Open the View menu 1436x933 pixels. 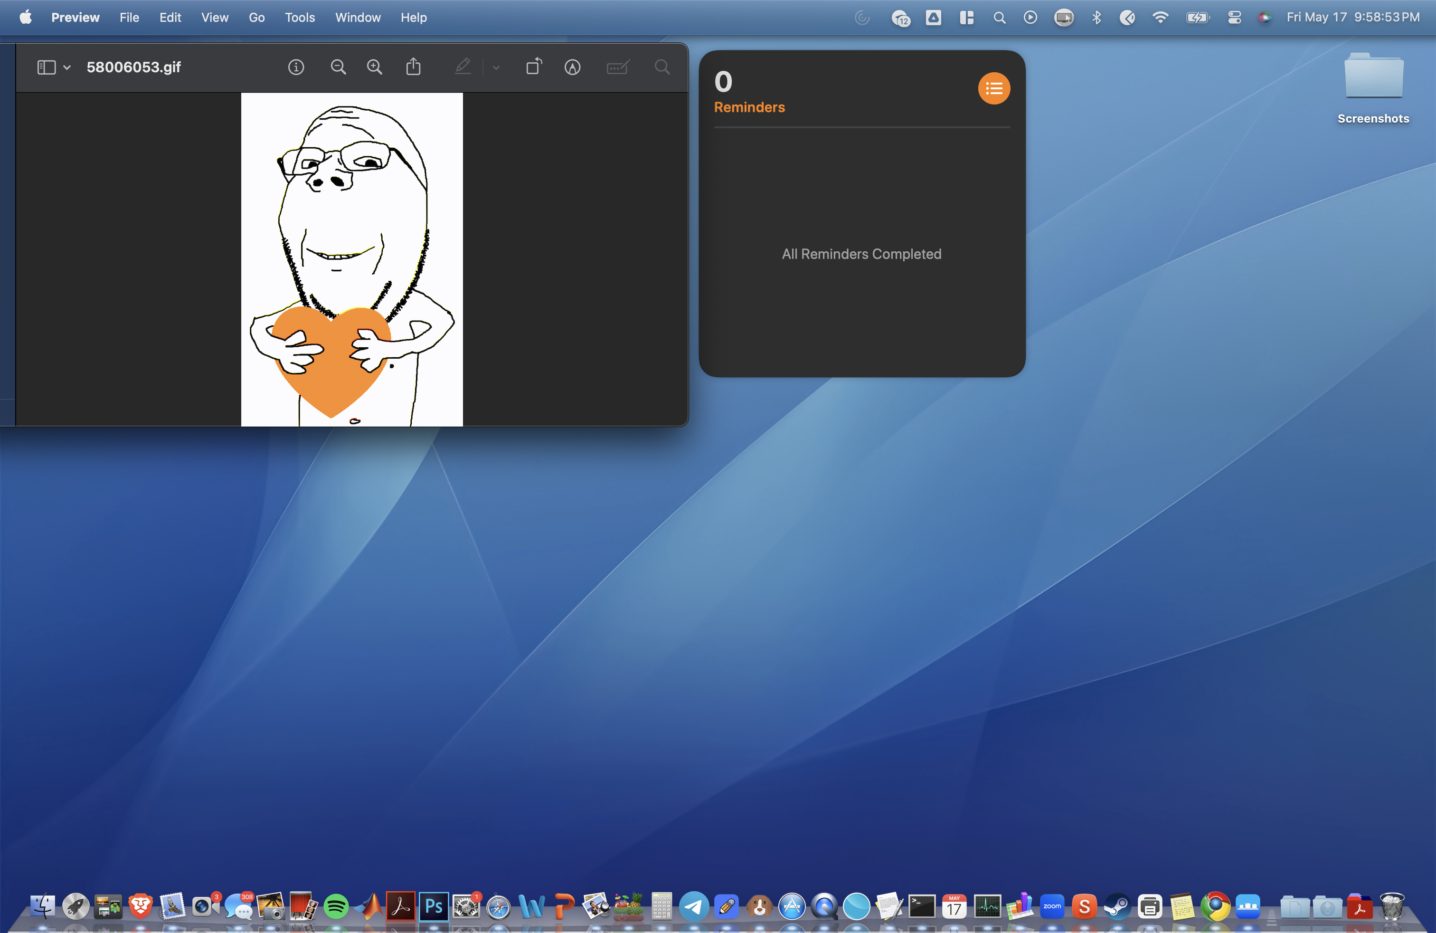click(x=214, y=18)
